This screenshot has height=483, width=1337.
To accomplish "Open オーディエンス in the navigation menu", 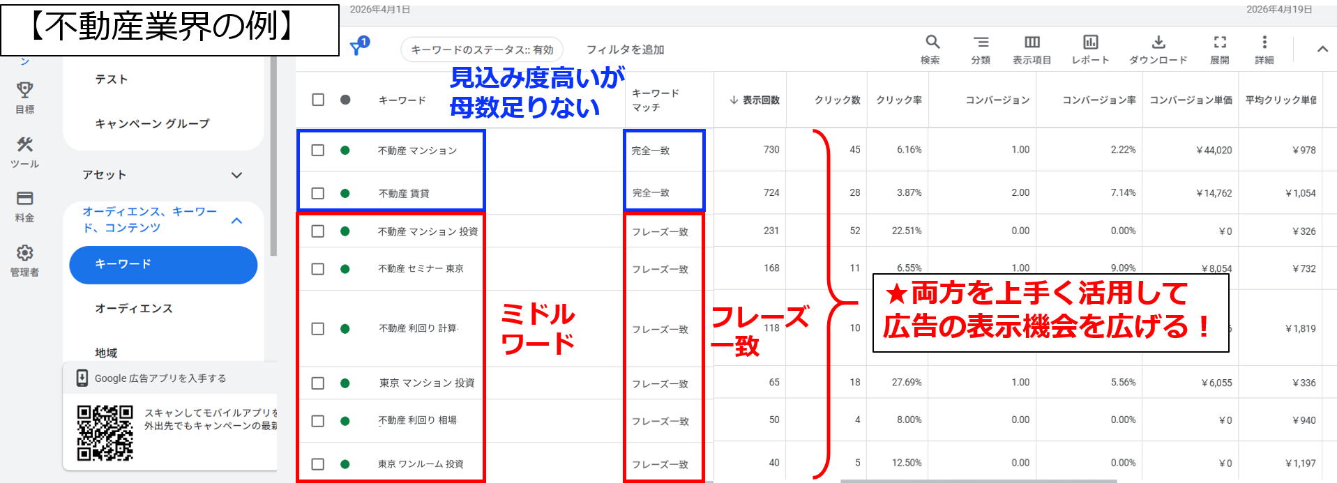I will pos(134,308).
